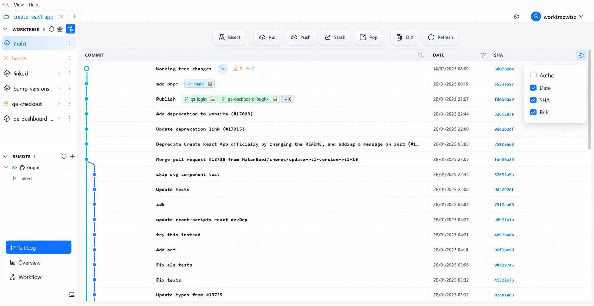Click the date filter funnel icon
Image resolution: width=594 pixels, height=306 pixels.
tap(483, 55)
